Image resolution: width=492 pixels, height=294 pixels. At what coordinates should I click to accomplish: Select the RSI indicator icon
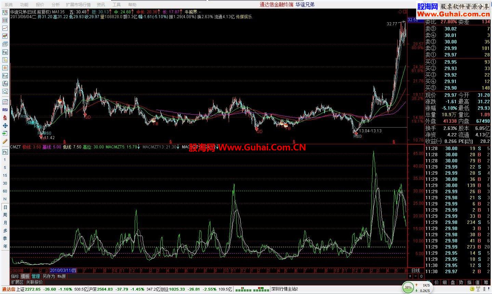pyautogui.click(x=5, y=110)
